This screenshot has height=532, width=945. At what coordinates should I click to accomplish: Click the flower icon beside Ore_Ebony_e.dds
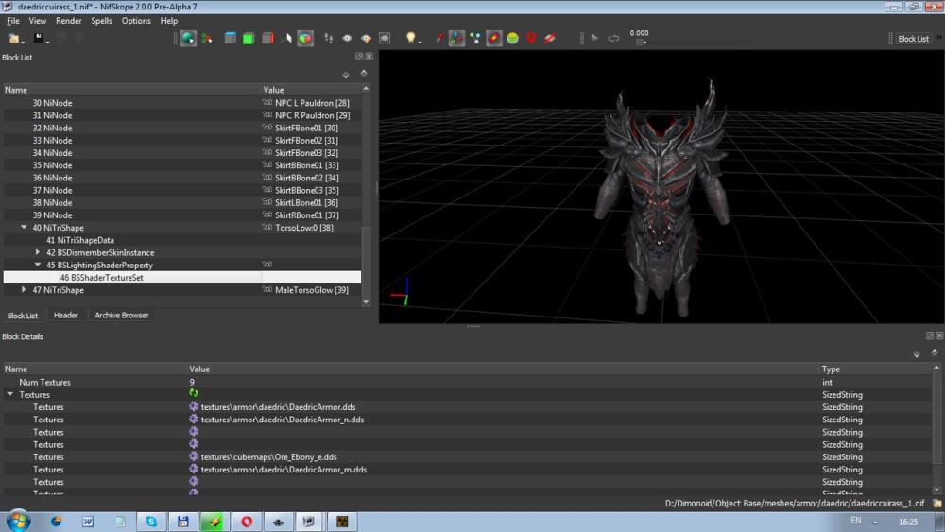[194, 456]
